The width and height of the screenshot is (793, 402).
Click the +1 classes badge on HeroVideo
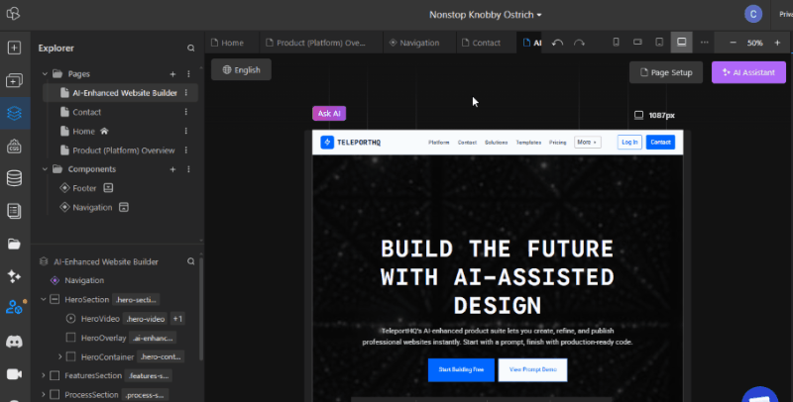click(x=177, y=319)
